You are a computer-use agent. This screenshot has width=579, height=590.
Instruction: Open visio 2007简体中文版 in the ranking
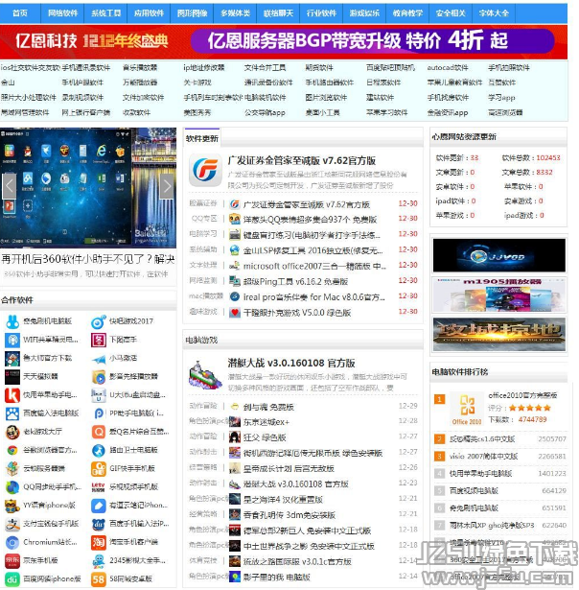483,456
